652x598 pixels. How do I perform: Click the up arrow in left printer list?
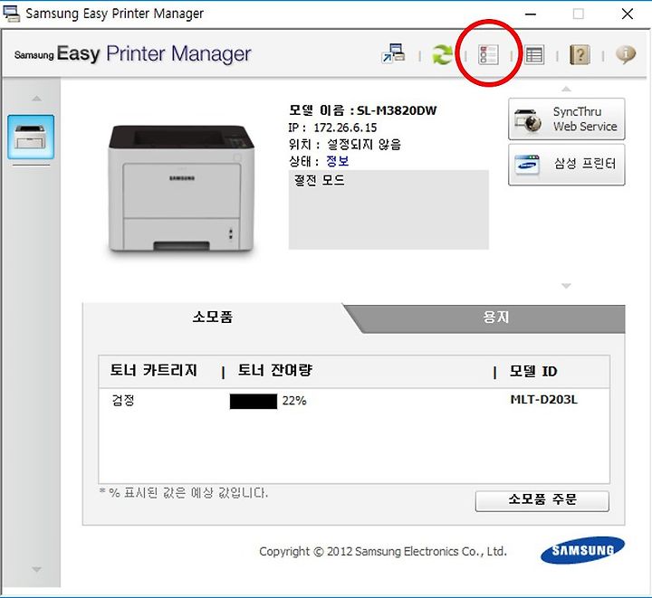(36, 99)
